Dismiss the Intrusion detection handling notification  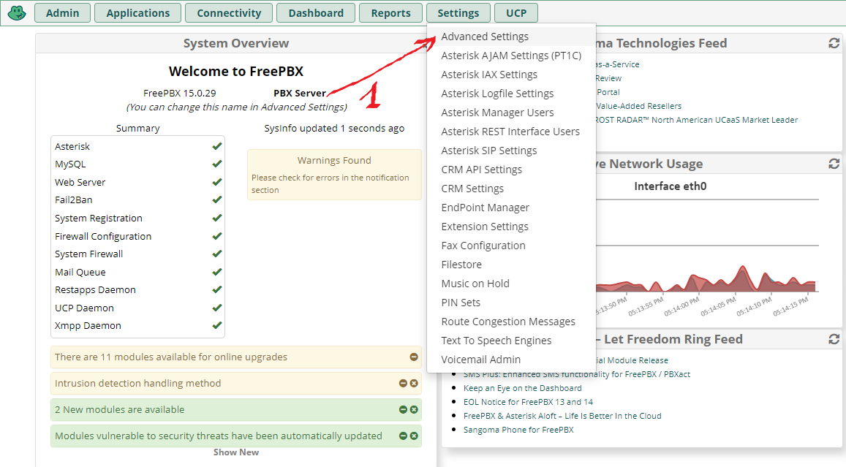414,384
